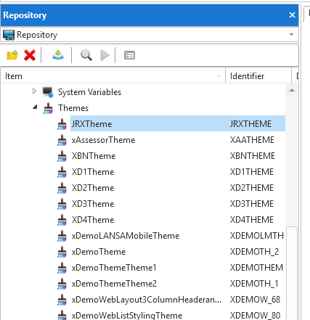Screen dimensions: 310x320
Task: Click the Themes folder paintbrush icon
Action: pyautogui.click(x=48, y=108)
